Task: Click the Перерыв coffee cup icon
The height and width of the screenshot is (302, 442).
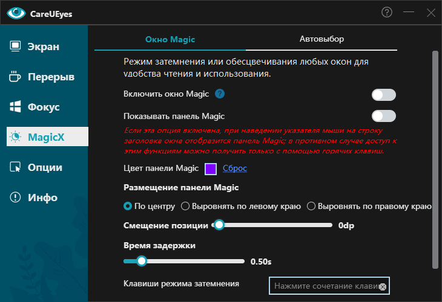Action: pyautogui.click(x=16, y=77)
